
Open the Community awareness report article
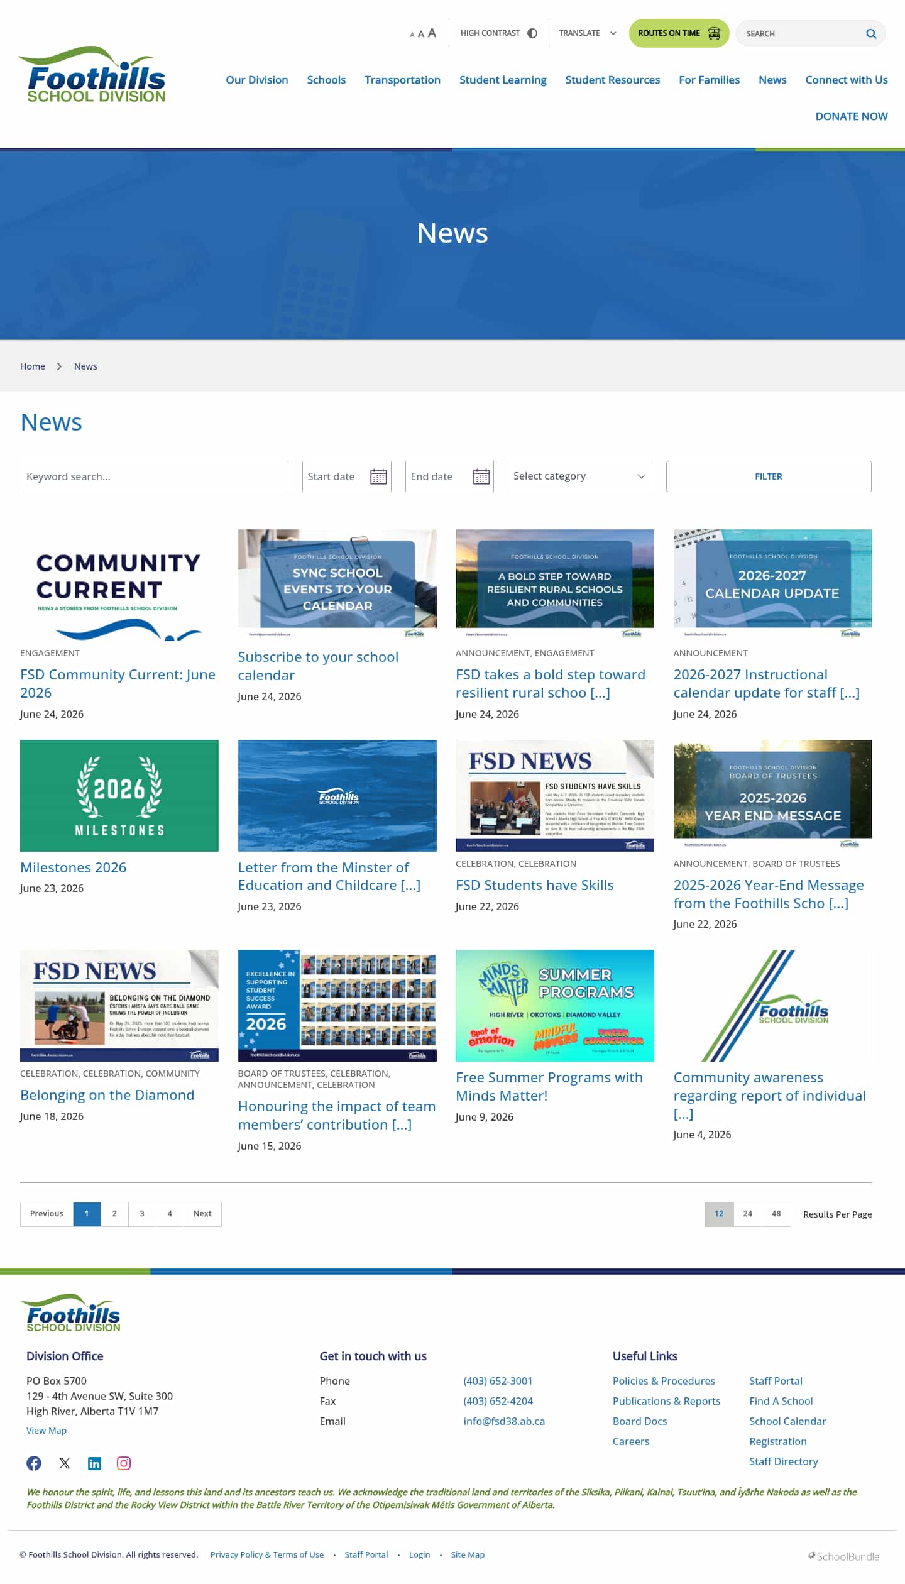coord(770,1095)
